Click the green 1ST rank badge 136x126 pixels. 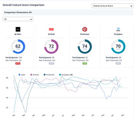click(85, 63)
